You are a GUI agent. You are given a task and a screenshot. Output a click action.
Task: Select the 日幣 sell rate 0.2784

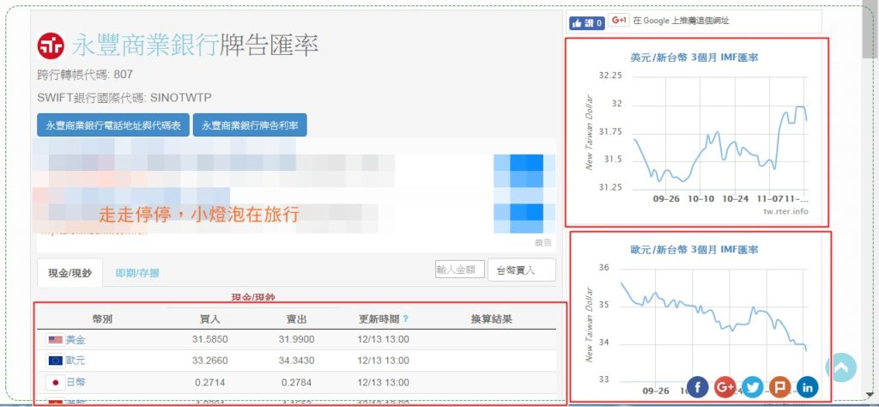click(x=296, y=382)
